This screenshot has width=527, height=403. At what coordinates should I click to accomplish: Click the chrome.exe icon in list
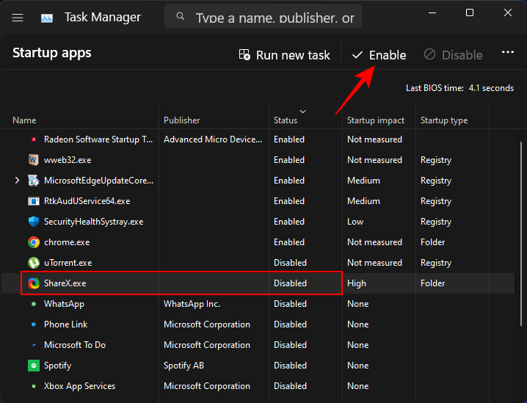[x=34, y=242]
